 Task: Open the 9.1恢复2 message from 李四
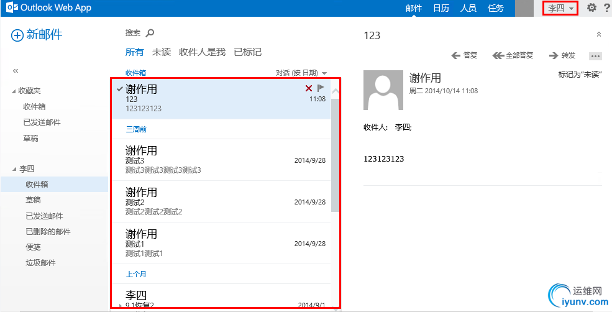[221, 296]
